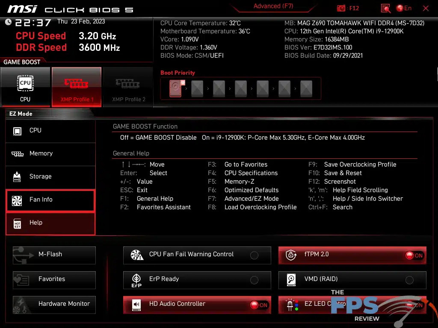Click the clock icon beside the time
The width and height of the screenshot is (438, 328).
pos(8,22)
